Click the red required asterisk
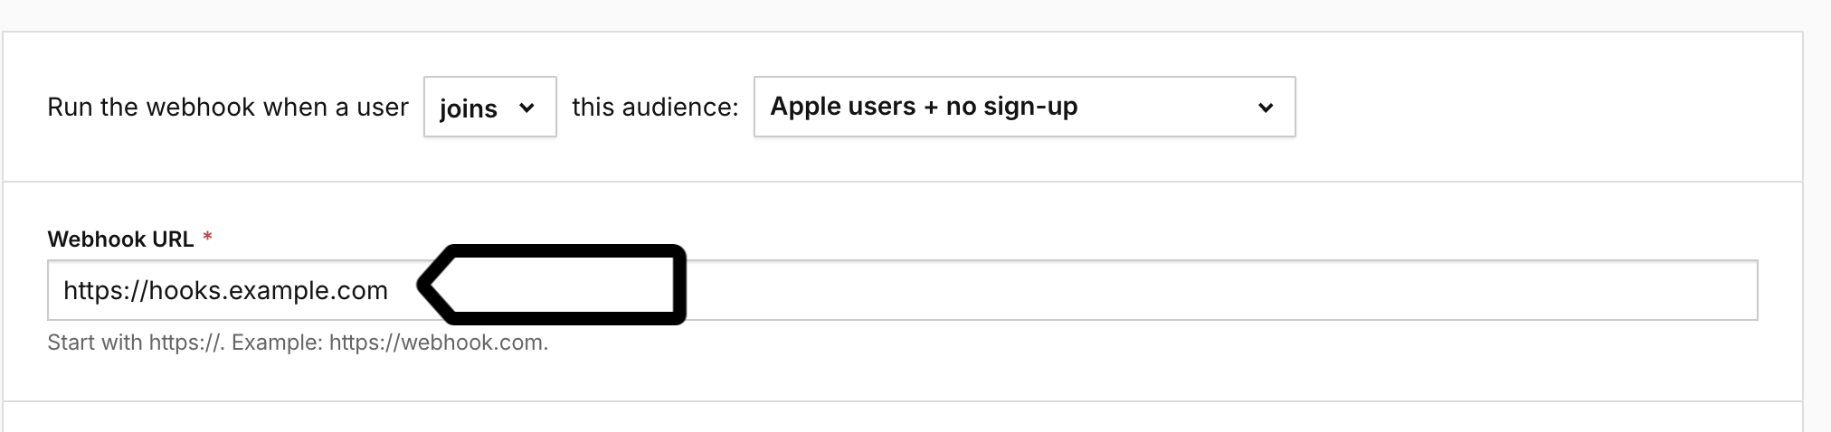1831x432 pixels. click(x=207, y=239)
